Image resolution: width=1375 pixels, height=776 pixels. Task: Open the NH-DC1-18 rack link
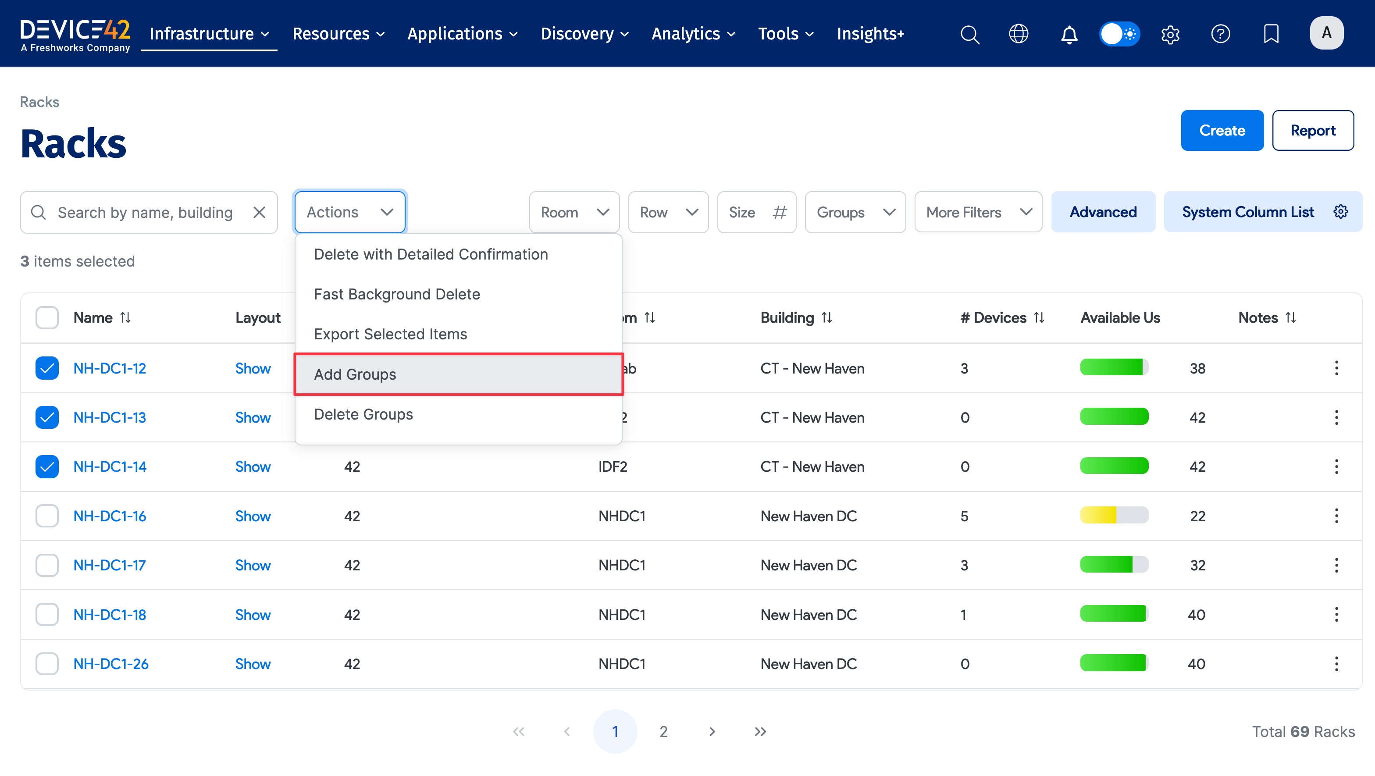click(x=110, y=614)
